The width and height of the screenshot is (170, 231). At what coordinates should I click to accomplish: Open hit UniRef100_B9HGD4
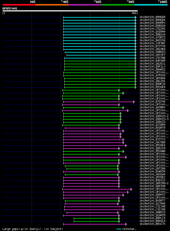(152, 20)
